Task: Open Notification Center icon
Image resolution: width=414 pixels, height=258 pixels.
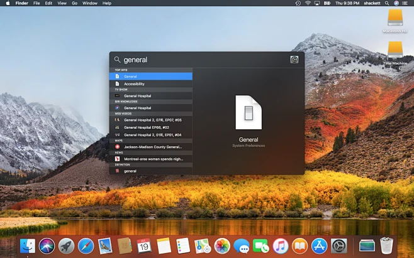Action: [x=405, y=3]
